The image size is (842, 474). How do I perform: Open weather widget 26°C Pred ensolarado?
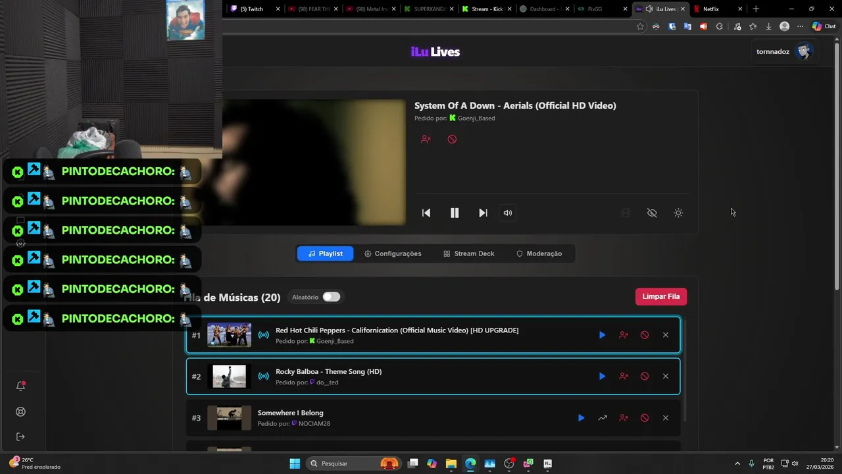36,463
